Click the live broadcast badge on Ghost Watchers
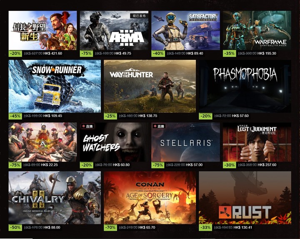 [x=87, y=126]
